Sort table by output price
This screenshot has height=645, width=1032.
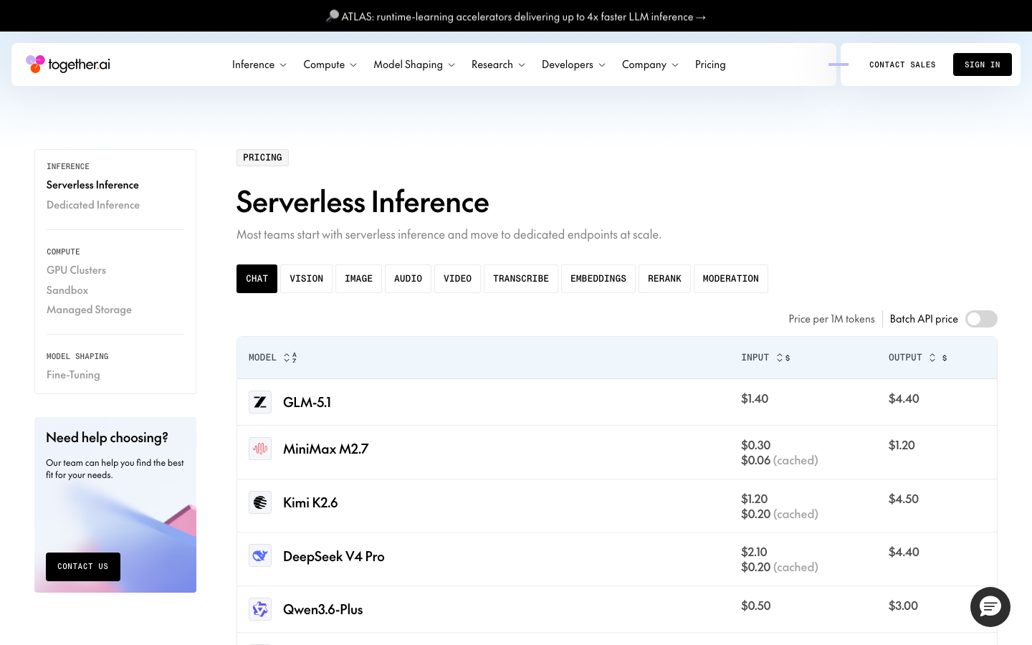[937, 358]
